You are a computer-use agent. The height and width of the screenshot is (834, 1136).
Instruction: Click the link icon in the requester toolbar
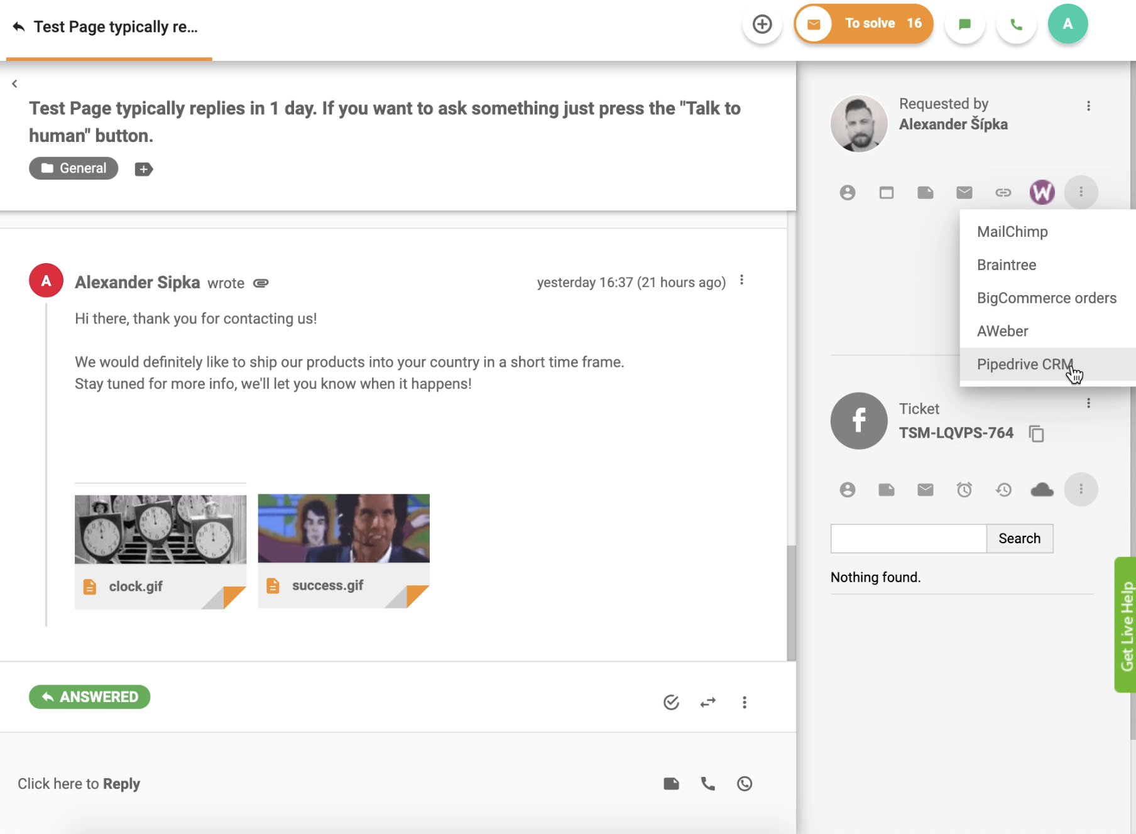(x=1003, y=193)
